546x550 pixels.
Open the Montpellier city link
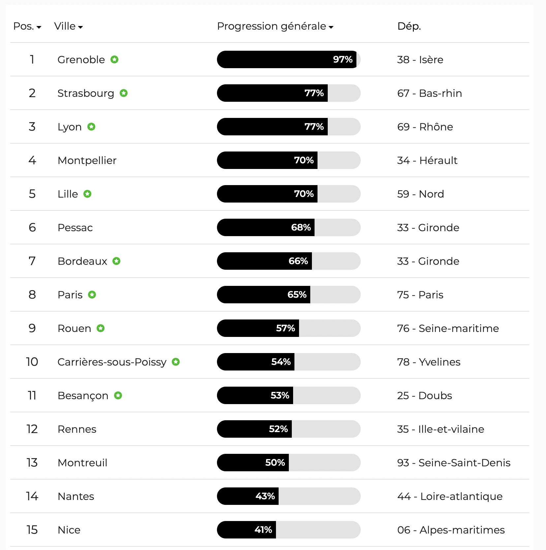point(87,160)
